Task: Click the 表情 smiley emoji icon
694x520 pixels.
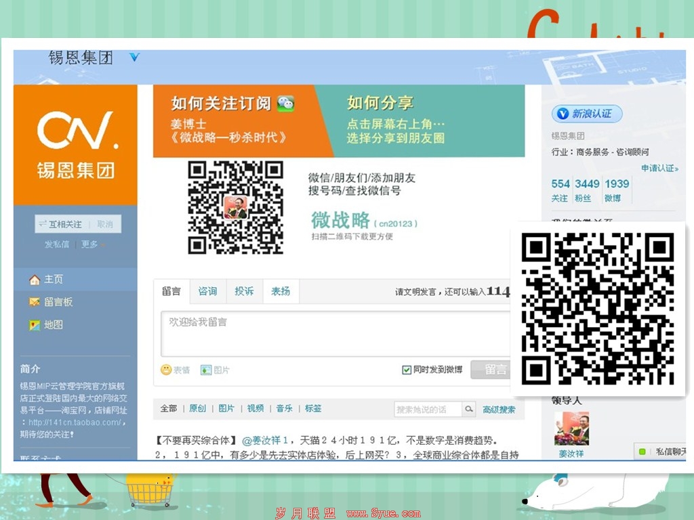Action: coord(166,370)
